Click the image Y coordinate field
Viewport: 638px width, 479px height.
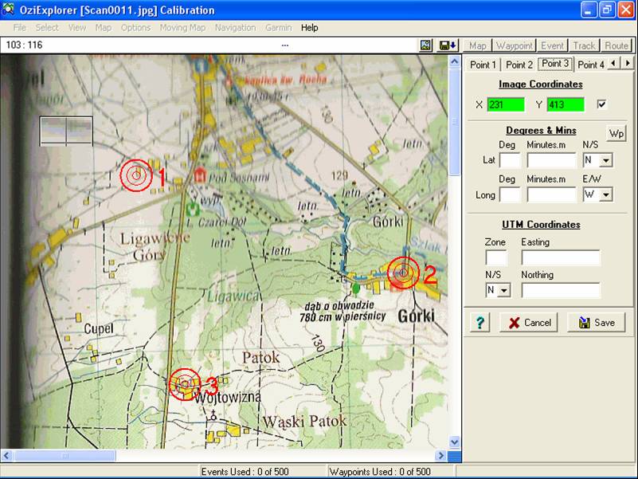point(566,104)
